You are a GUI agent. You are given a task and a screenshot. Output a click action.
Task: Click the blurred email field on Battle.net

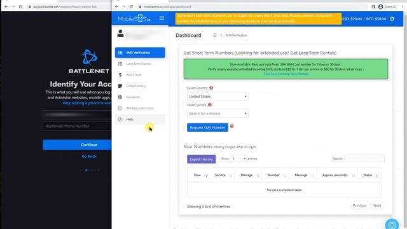coord(77,114)
